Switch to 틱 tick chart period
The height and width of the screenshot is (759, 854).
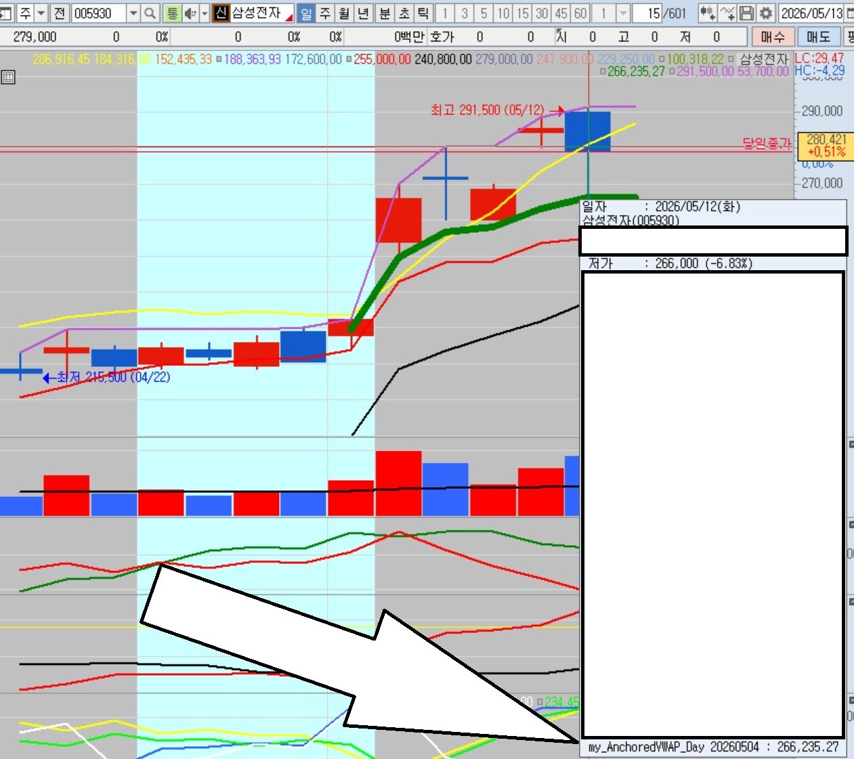[x=423, y=13]
